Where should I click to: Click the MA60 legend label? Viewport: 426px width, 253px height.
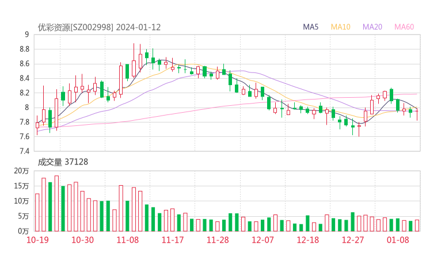coord(404,27)
